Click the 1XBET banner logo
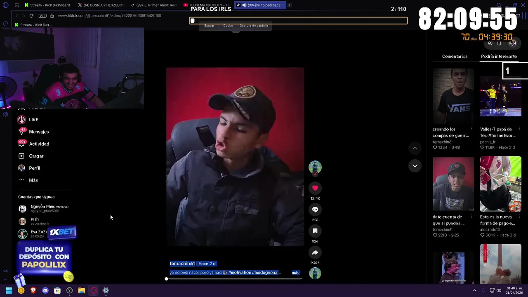528x297 pixels. point(62,232)
